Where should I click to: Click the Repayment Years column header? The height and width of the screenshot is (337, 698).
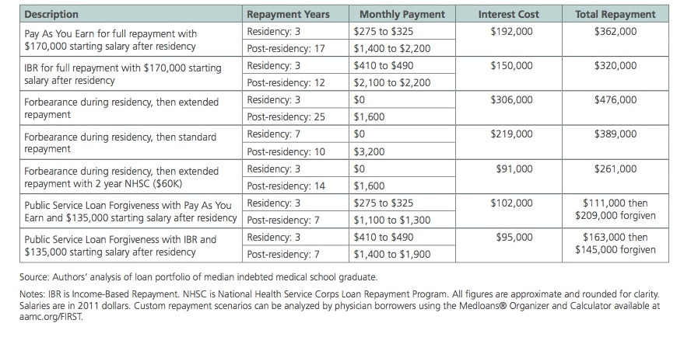[288, 14]
